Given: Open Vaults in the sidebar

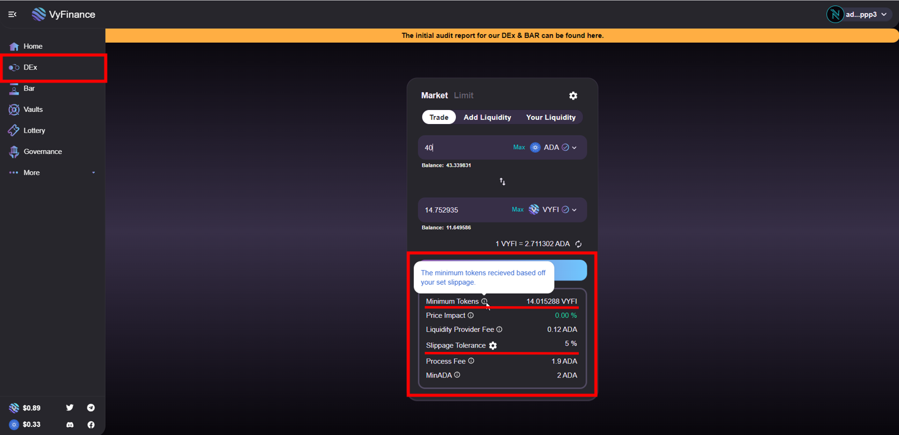Looking at the screenshot, I should point(33,109).
